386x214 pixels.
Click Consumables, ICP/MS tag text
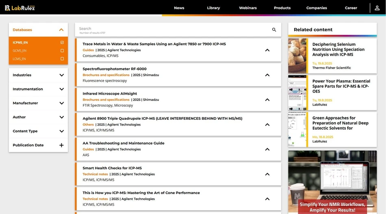100,56
